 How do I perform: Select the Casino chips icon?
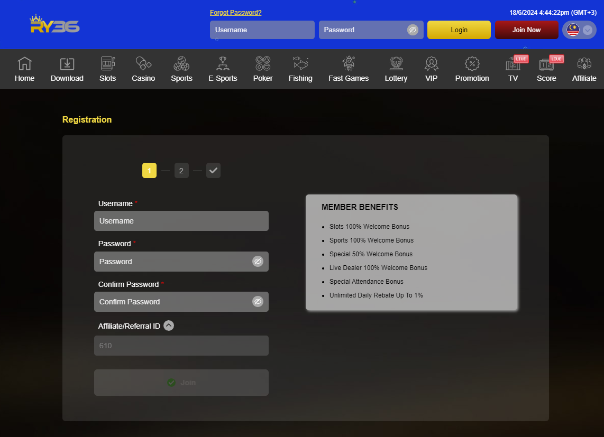click(143, 64)
